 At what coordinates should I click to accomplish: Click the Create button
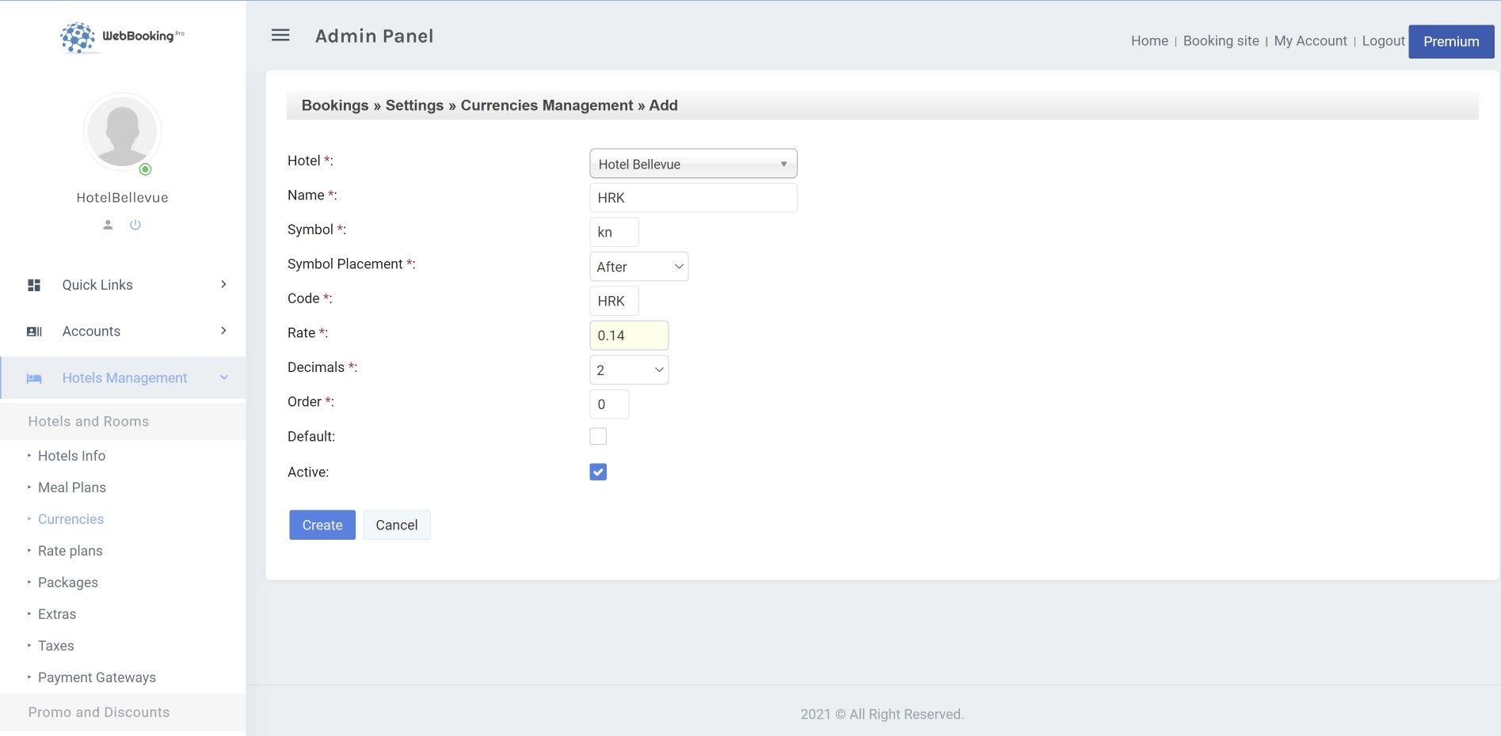click(x=322, y=525)
